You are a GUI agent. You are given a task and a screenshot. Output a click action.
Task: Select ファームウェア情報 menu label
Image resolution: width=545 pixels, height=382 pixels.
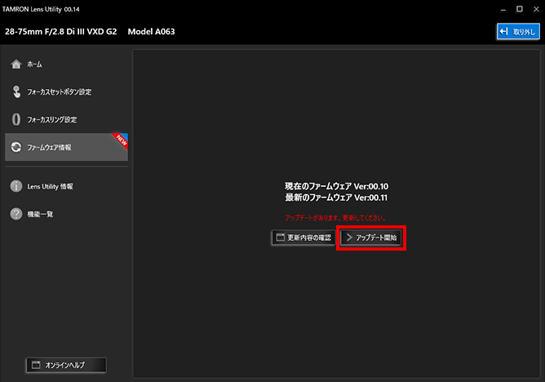point(49,148)
